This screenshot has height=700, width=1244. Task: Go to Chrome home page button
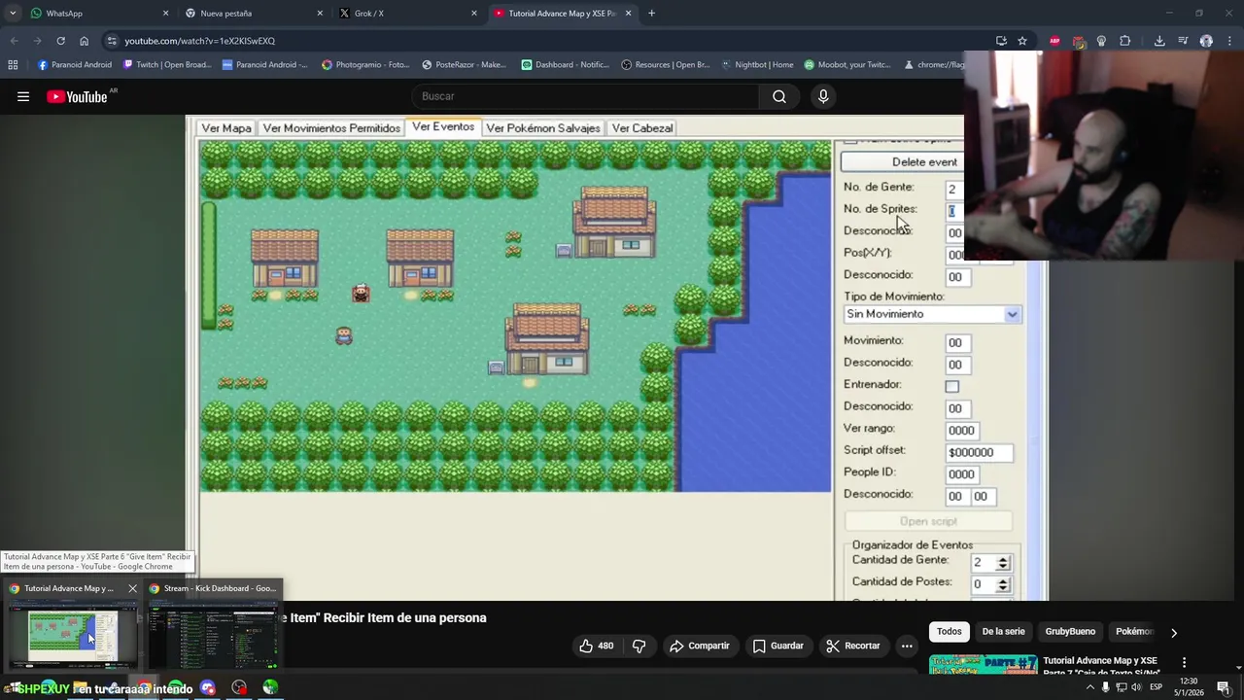[84, 41]
